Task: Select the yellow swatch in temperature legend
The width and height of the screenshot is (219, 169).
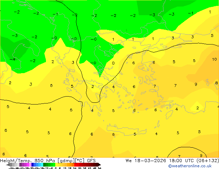Action: point(56,165)
